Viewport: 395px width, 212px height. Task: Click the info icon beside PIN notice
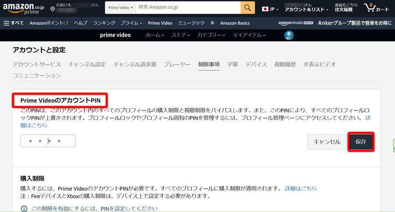(x=24, y=208)
